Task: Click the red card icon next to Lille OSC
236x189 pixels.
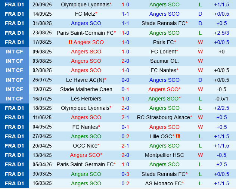Action: 177,136
